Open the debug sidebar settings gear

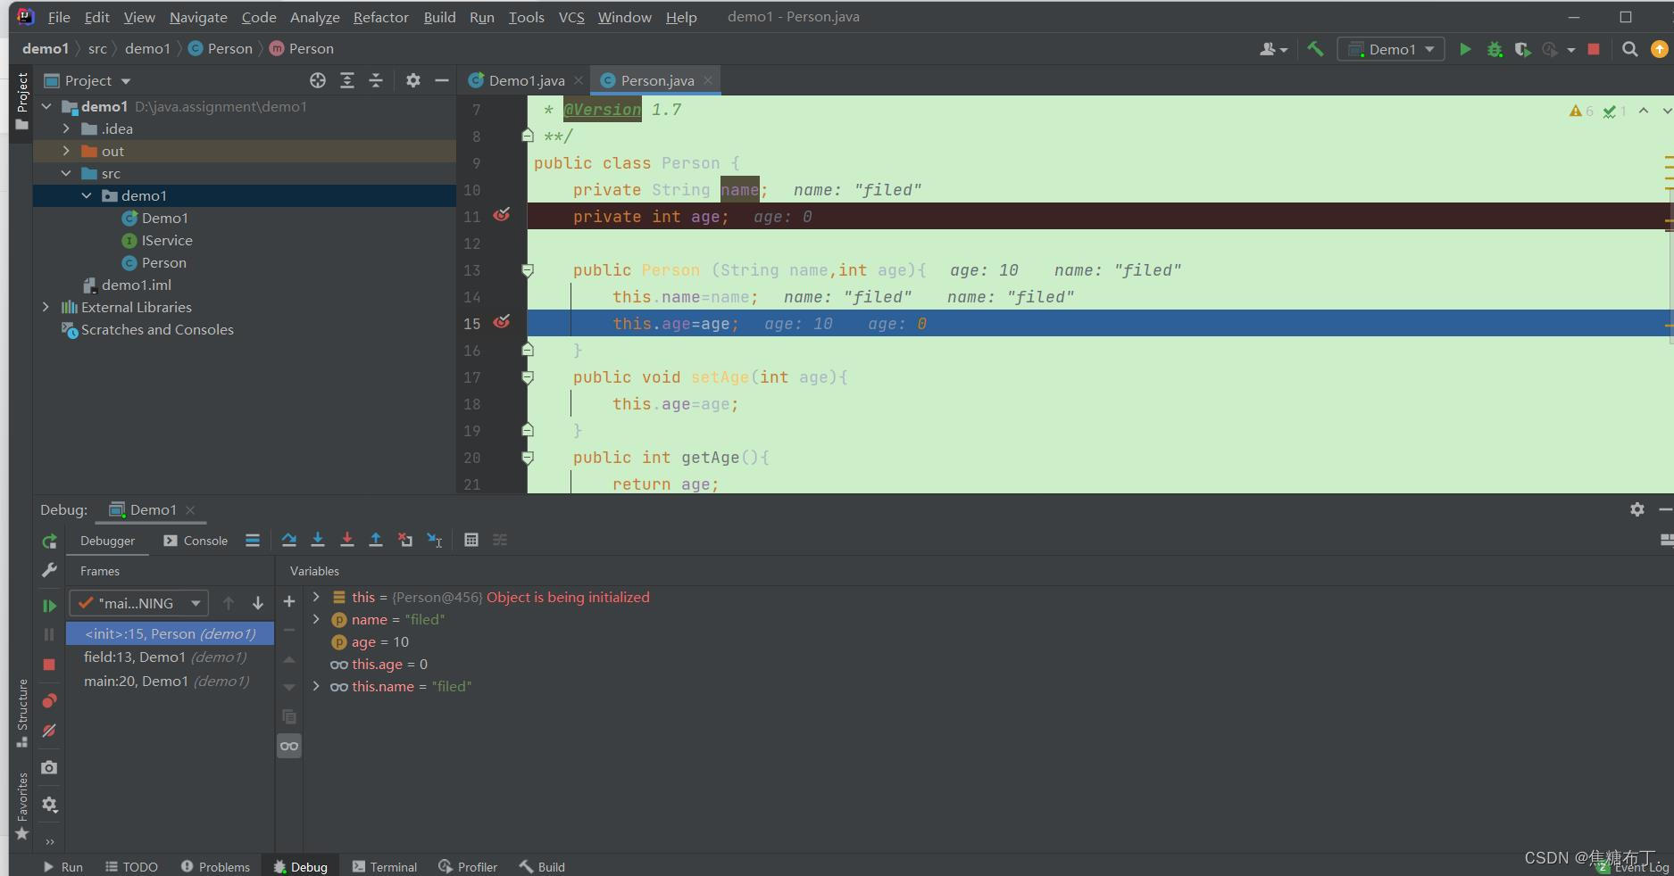coord(49,805)
